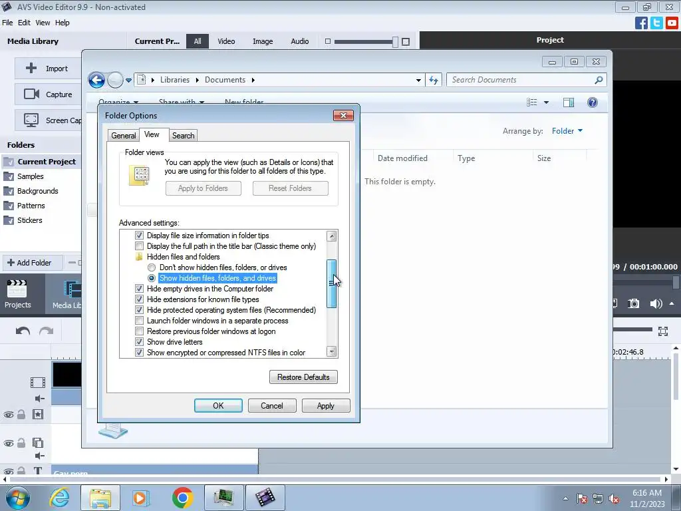This screenshot has width=681, height=511.
Task: Click Restore Defaults button
Action: (303, 377)
